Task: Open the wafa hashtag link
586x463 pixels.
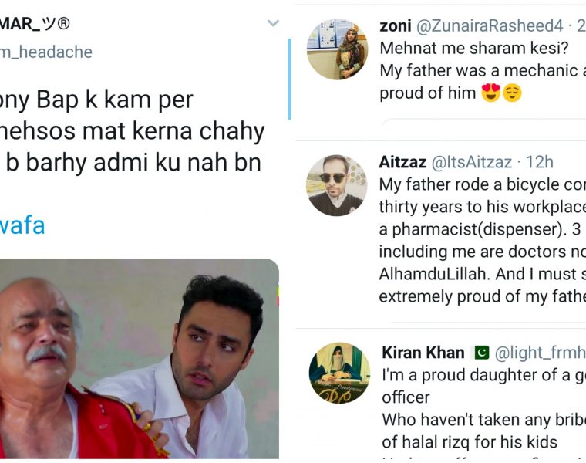Action: [x=23, y=225]
